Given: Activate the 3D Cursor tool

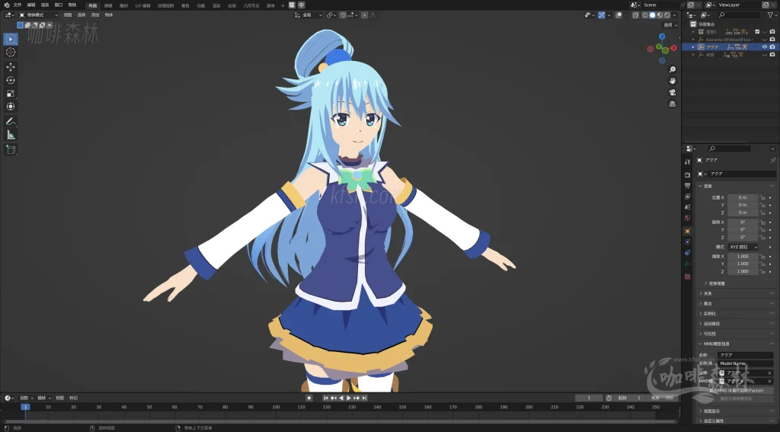Looking at the screenshot, I should 11,53.
